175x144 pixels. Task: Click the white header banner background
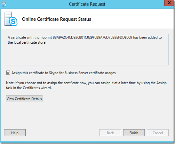(x=128, y=19)
